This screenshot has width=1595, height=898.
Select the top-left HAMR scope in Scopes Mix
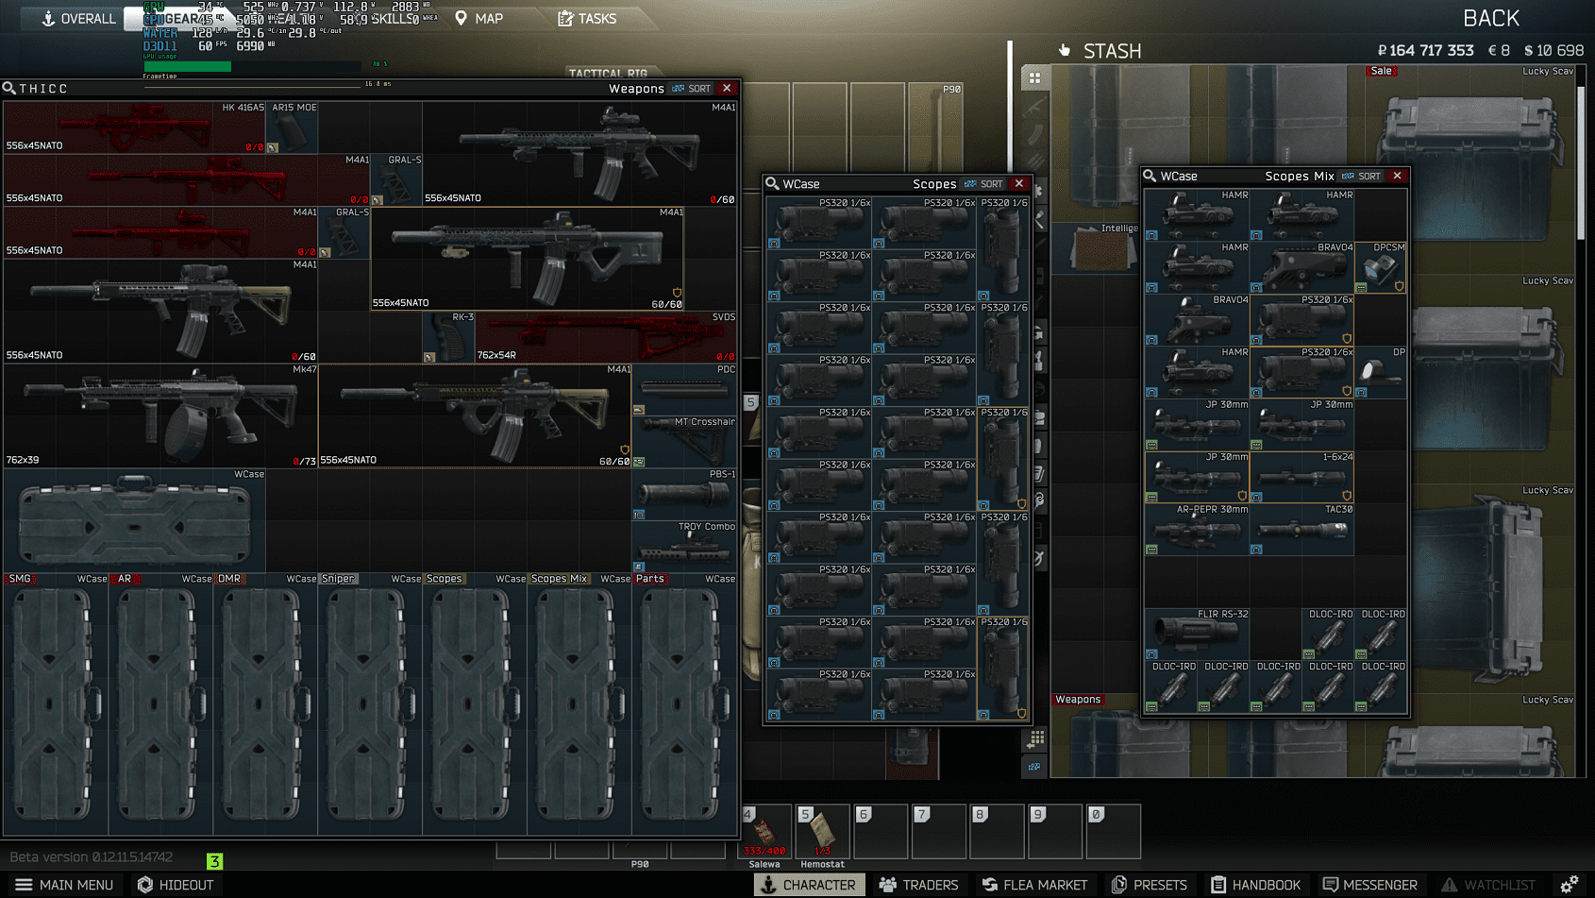point(1197,215)
